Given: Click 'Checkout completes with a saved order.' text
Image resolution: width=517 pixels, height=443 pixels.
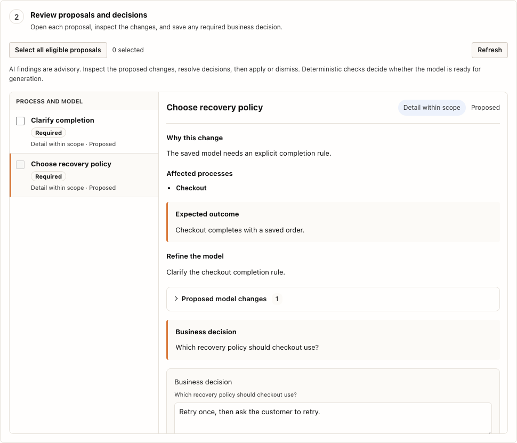Looking at the screenshot, I should (x=240, y=230).
